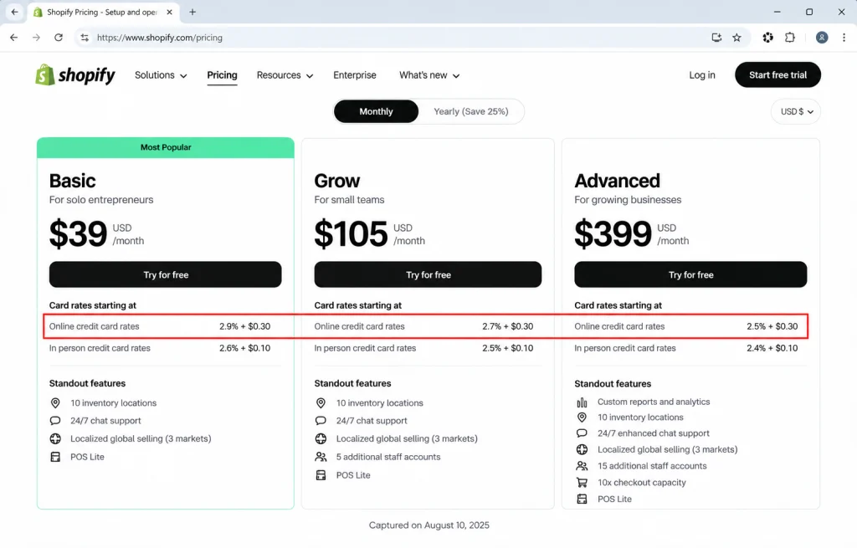The width and height of the screenshot is (857, 548).
Task: Click '10x checkout capacity' text
Action: coord(642,483)
